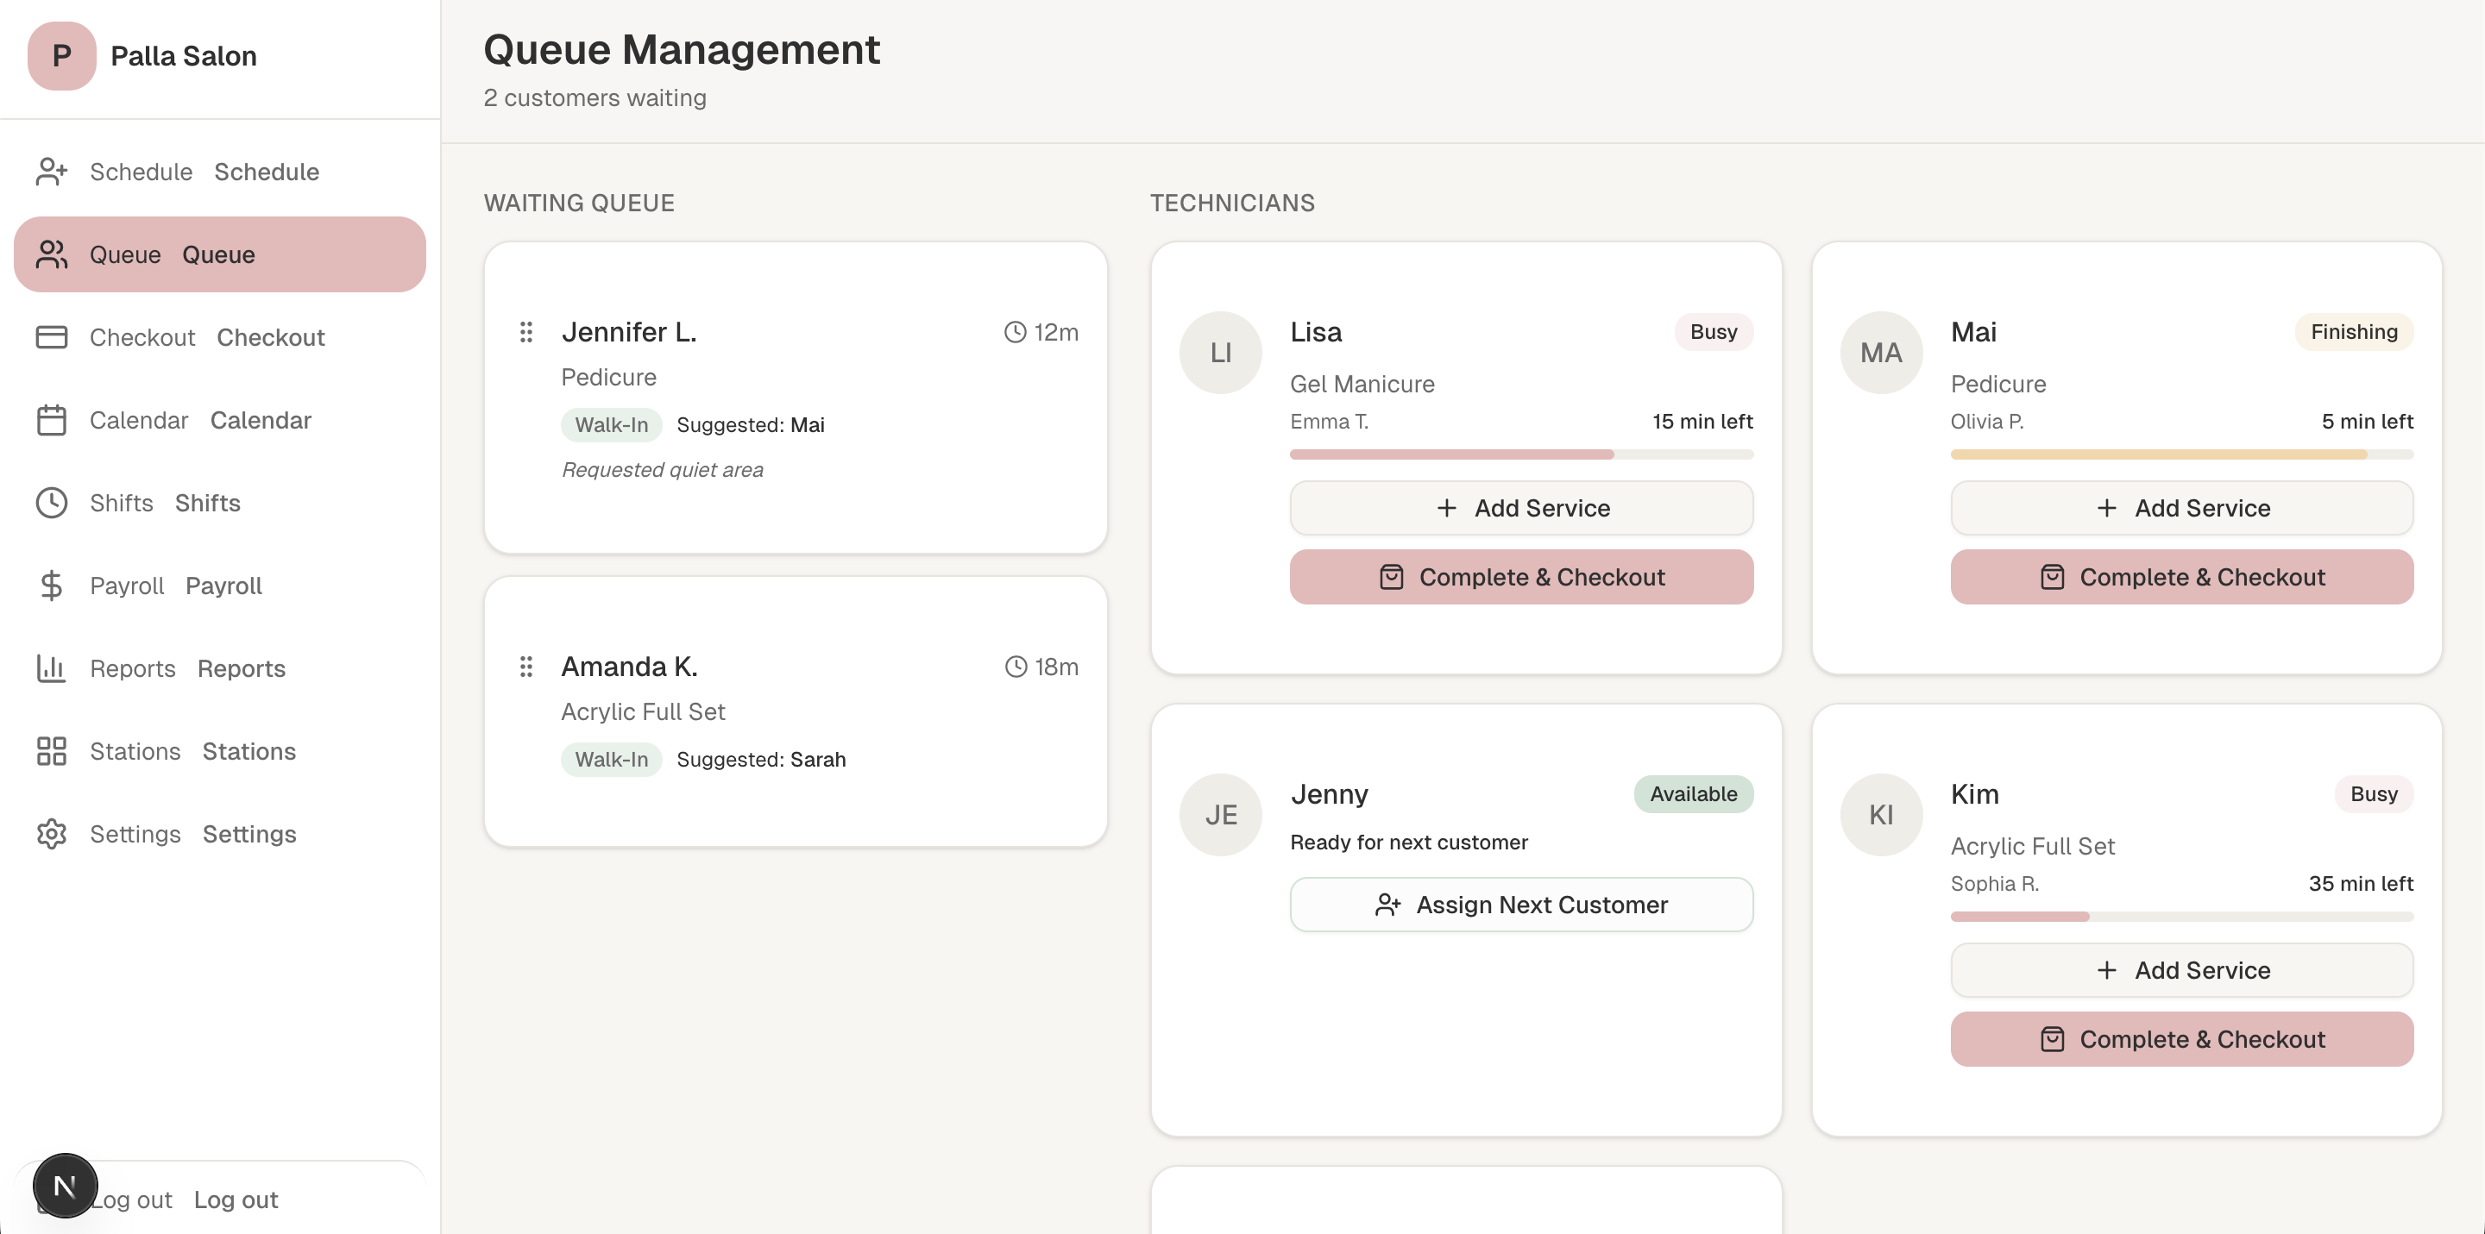Click the Queue Management heading
Screen dimensions: 2485x1234
click(682, 50)
